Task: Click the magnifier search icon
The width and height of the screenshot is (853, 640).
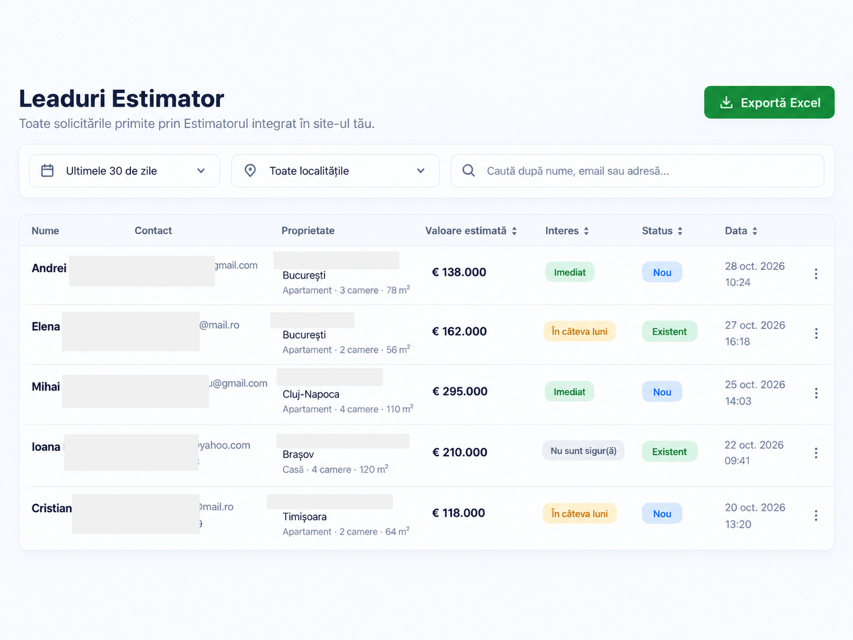Action: (x=469, y=171)
